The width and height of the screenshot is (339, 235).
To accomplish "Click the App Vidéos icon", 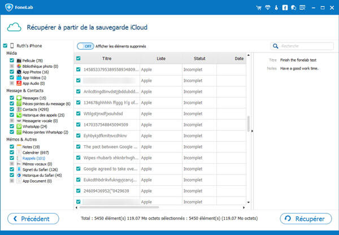I will pyautogui.click(x=19, y=77).
